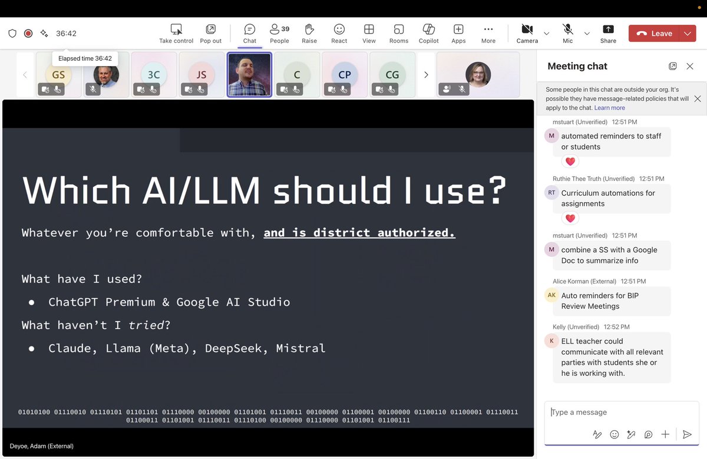707x459 pixels.
Task: Click the shared slide presentation area
Action: pos(268,278)
